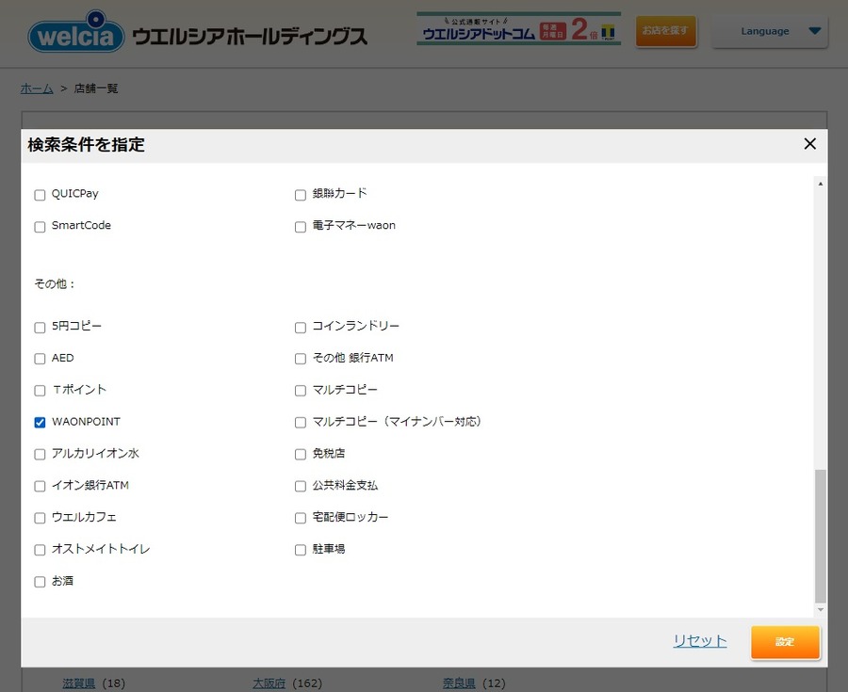The height and width of the screenshot is (692, 848).
Task: Click the Welcia logo
Action: click(x=76, y=32)
